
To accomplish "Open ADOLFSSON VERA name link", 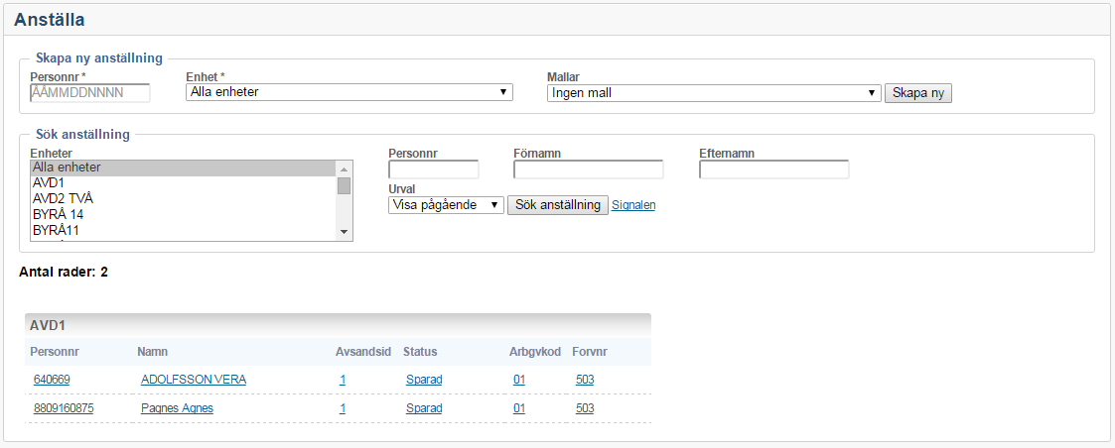I will [x=194, y=380].
